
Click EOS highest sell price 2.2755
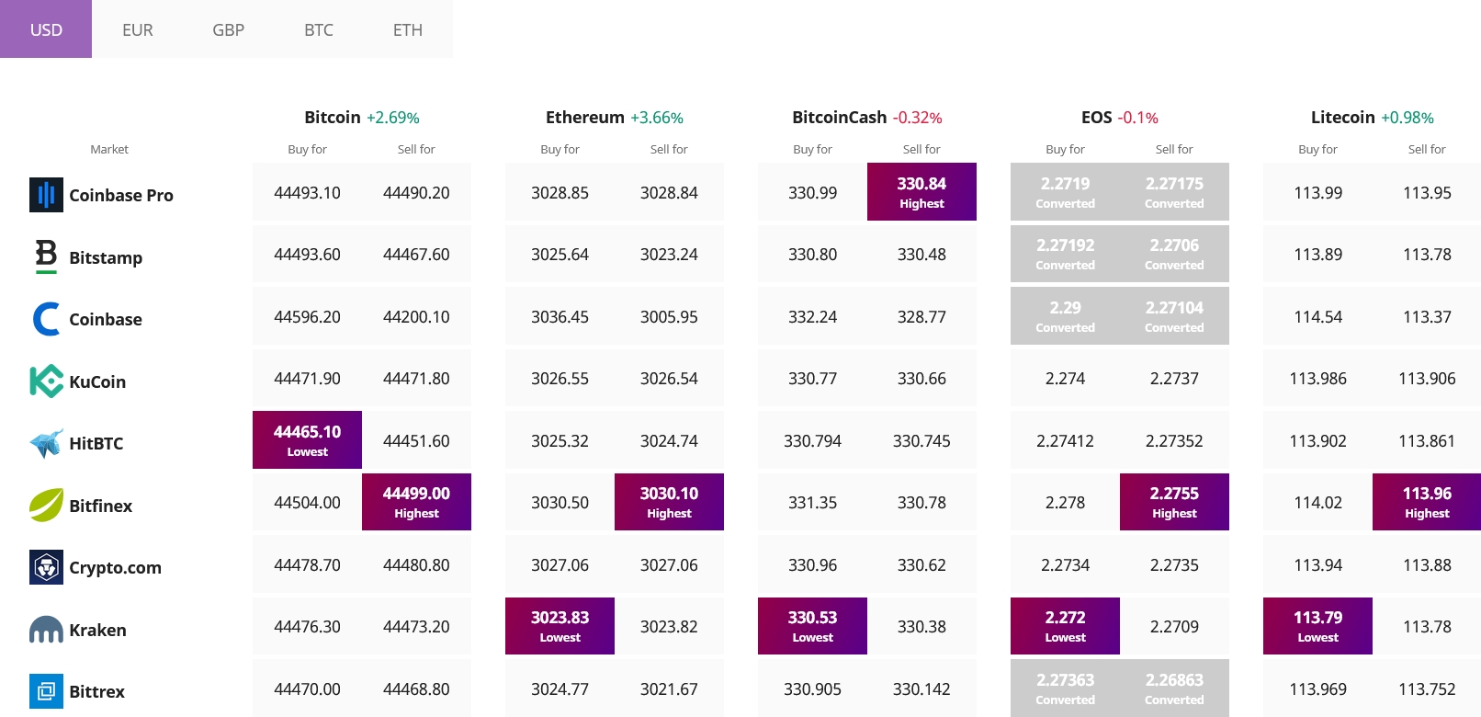1174,502
